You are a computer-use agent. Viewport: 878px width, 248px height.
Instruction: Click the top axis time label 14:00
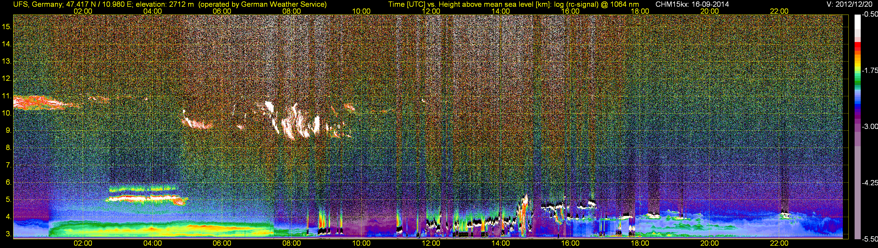coord(501,11)
